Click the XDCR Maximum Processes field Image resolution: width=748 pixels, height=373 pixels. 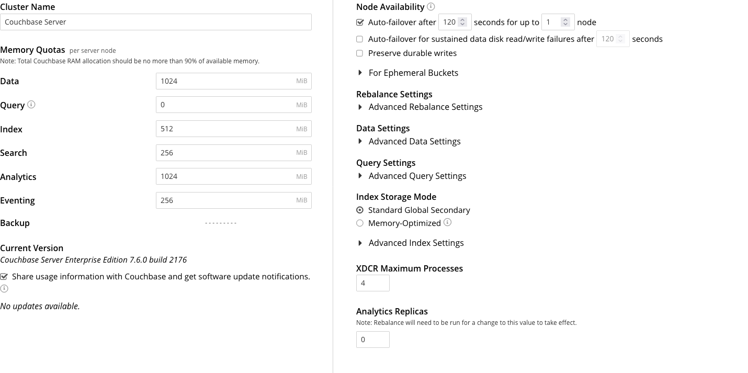click(x=373, y=283)
